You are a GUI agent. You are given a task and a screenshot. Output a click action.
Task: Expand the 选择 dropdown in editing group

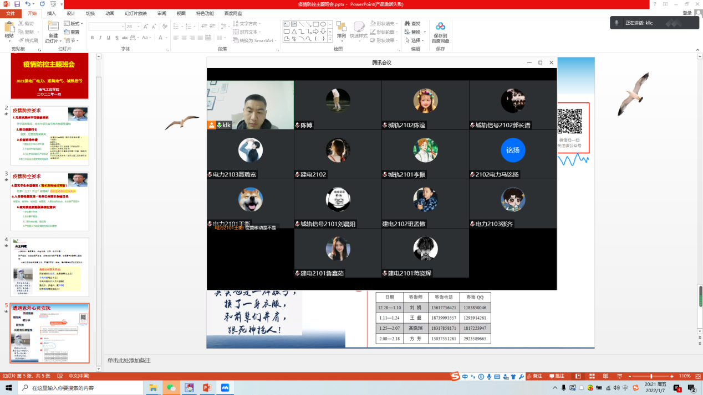(x=416, y=40)
